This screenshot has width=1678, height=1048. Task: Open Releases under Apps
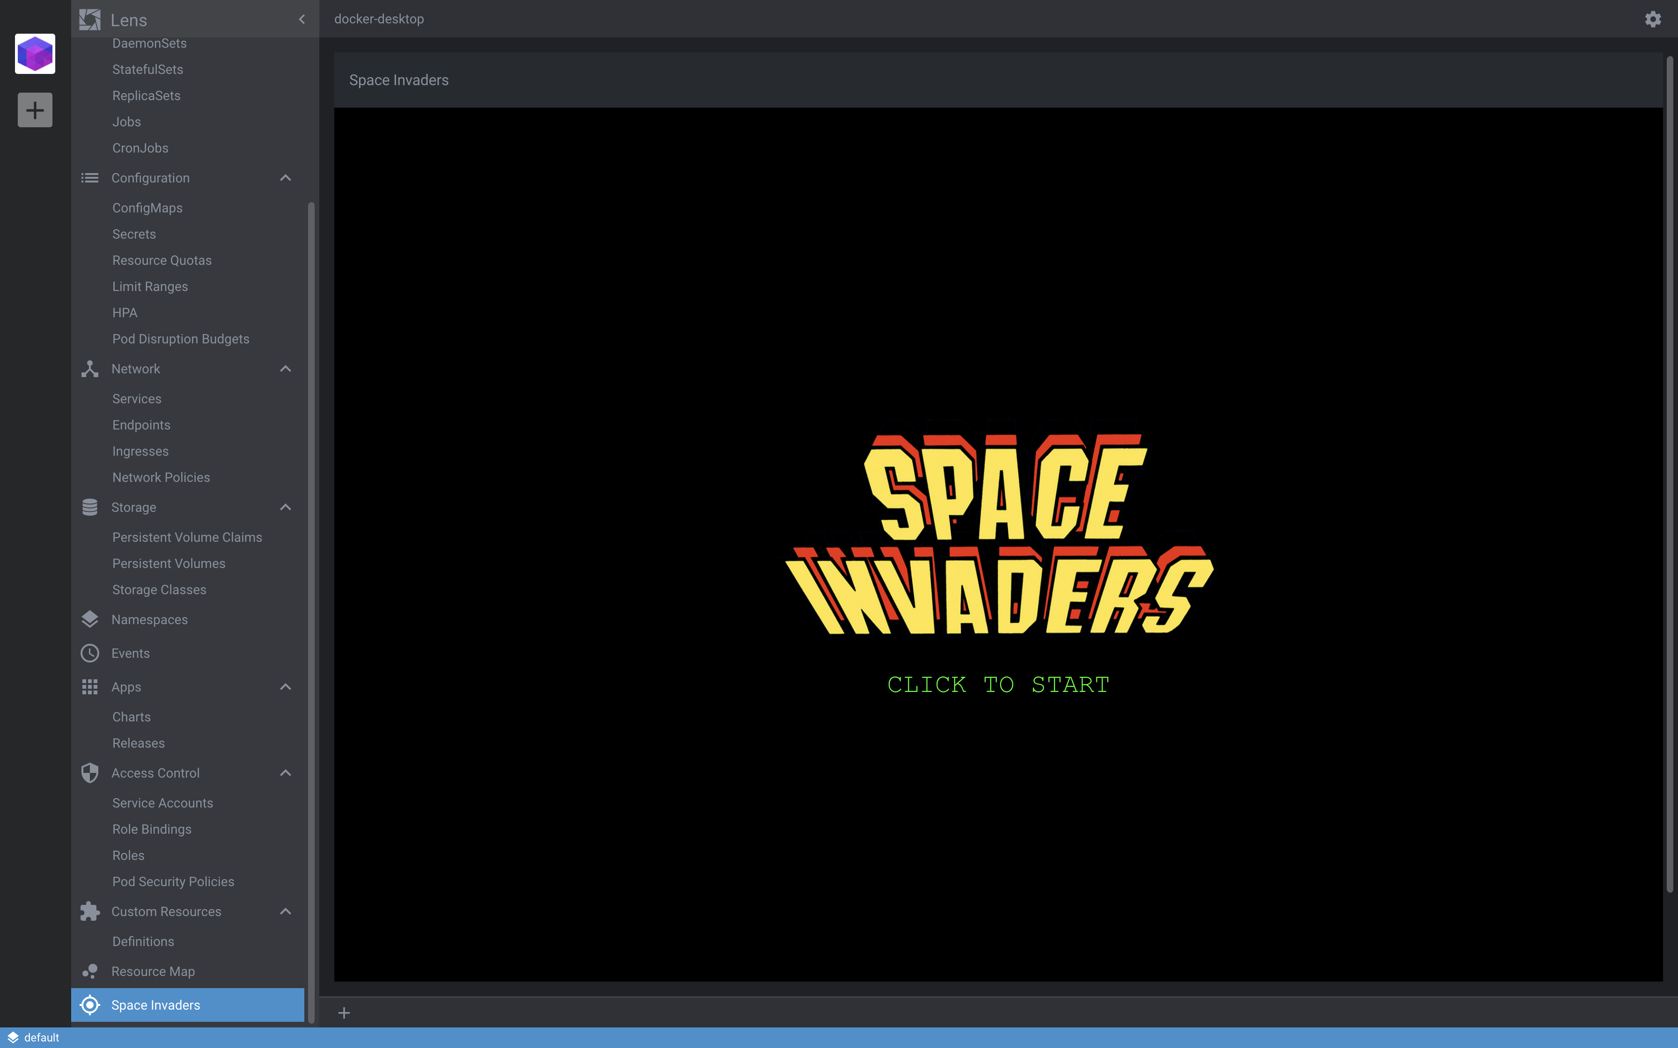pyautogui.click(x=138, y=744)
